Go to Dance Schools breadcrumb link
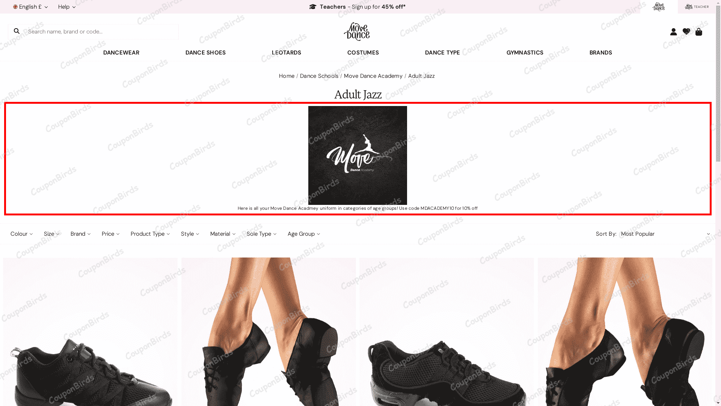Image resolution: width=721 pixels, height=406 pixels. pos(319,76)
